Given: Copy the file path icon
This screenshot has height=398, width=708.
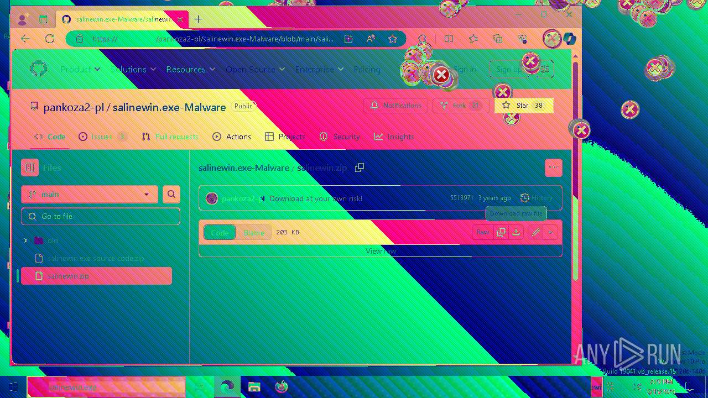Looking at the screenshot, I should [x=360, y=167].
